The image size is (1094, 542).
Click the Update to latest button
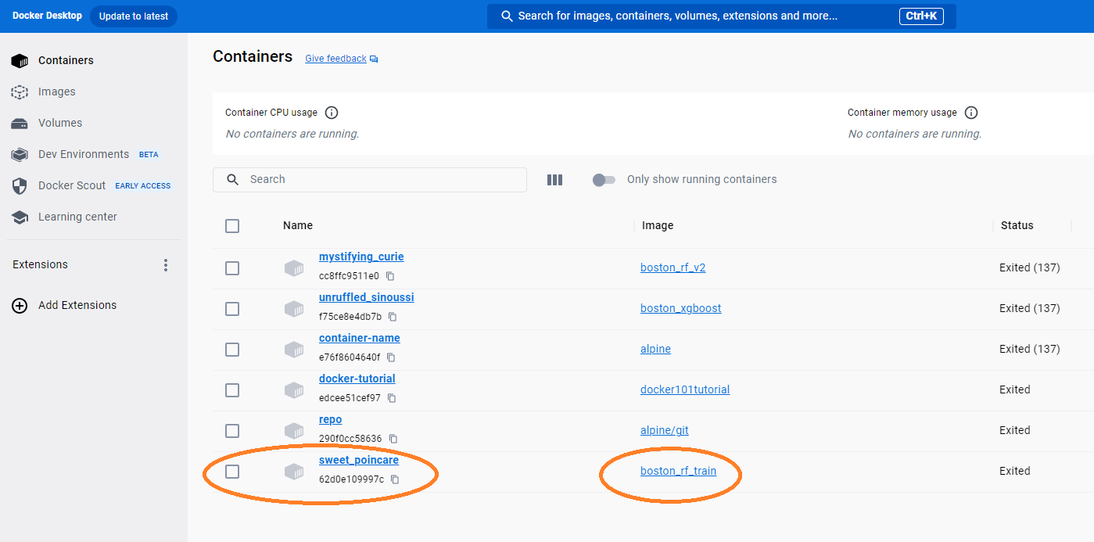click(x=134, y=16)
